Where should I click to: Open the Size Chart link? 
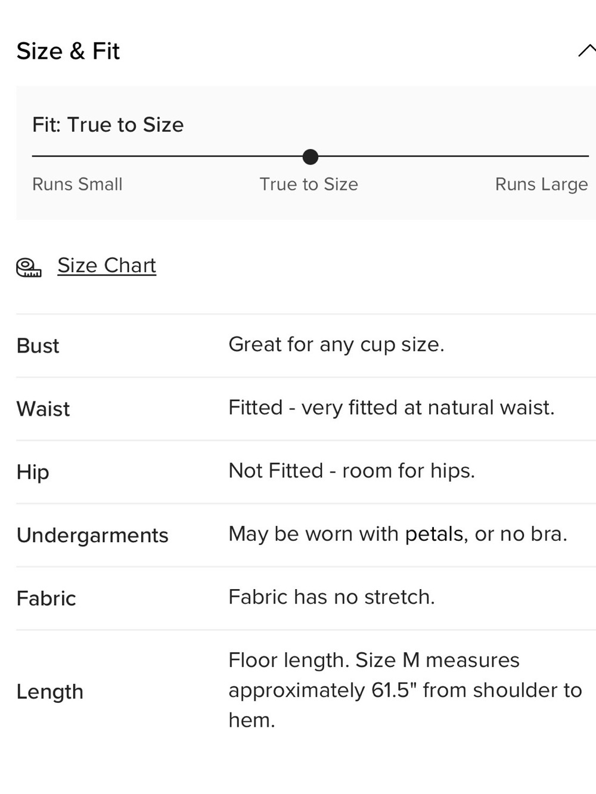tap(107, 265)
